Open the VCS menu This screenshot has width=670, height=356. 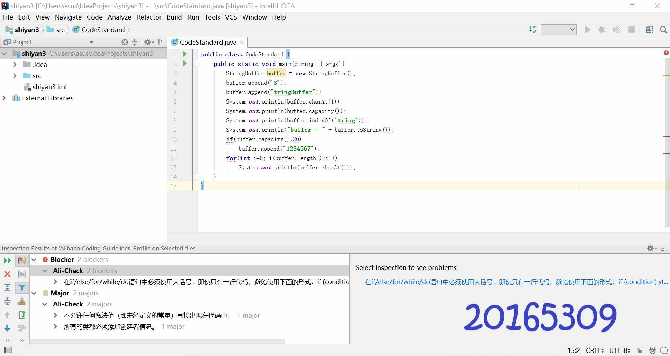(x=231, y=17)
